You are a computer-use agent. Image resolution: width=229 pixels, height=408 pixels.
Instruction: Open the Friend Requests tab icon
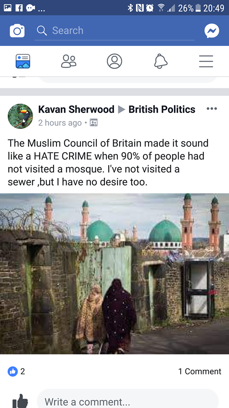(x=69, y=61)
